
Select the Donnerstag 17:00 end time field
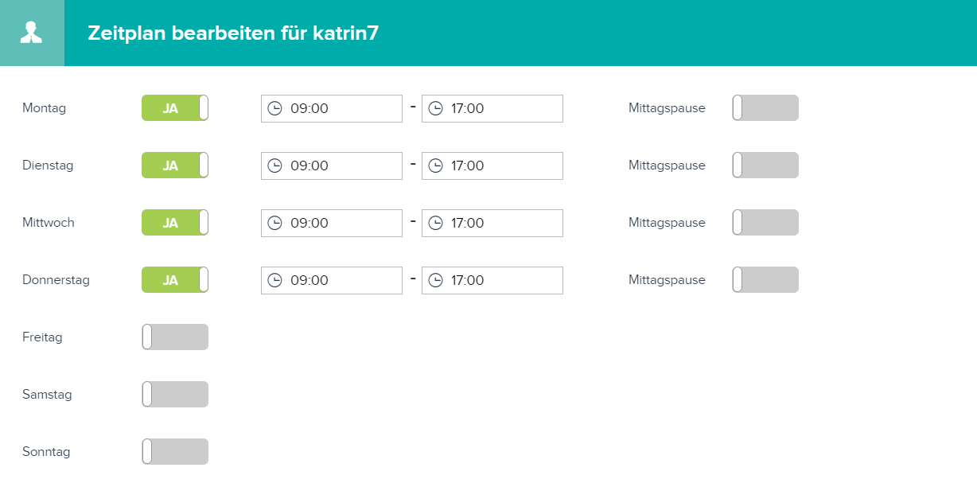coord(492,280)
